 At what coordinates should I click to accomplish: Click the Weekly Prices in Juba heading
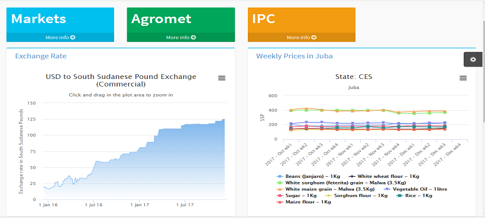295,56
